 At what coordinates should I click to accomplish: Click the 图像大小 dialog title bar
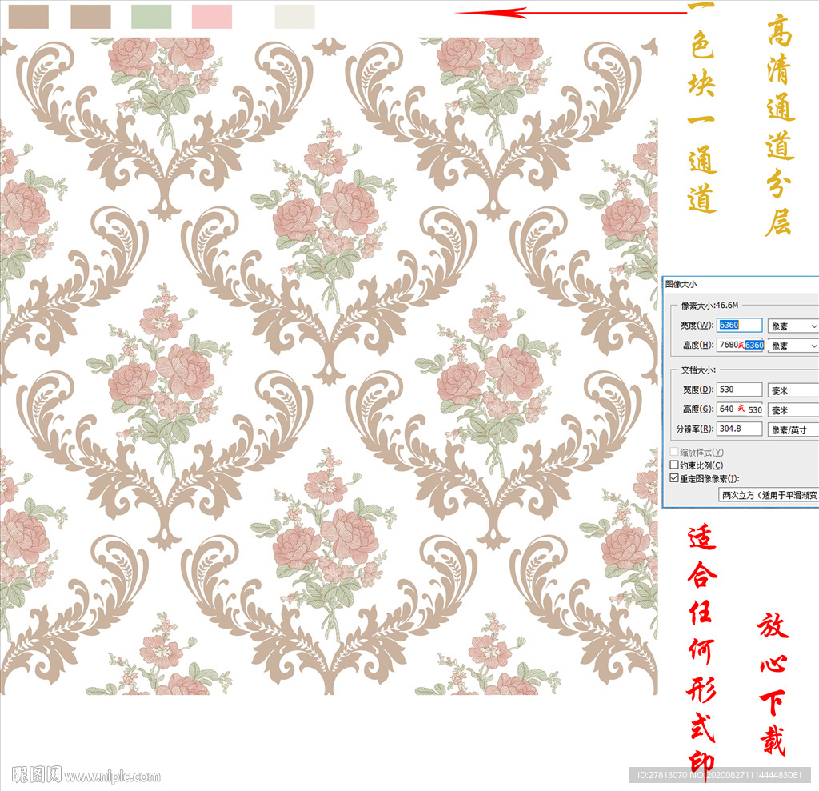point(741,284)
